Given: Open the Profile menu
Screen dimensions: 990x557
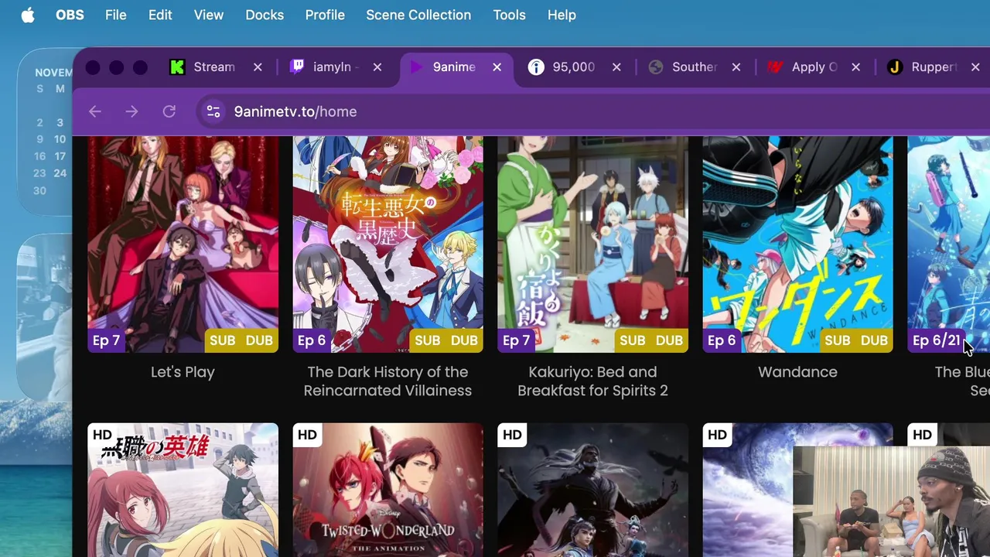Looking at the screenshot, I should (325, 15).
